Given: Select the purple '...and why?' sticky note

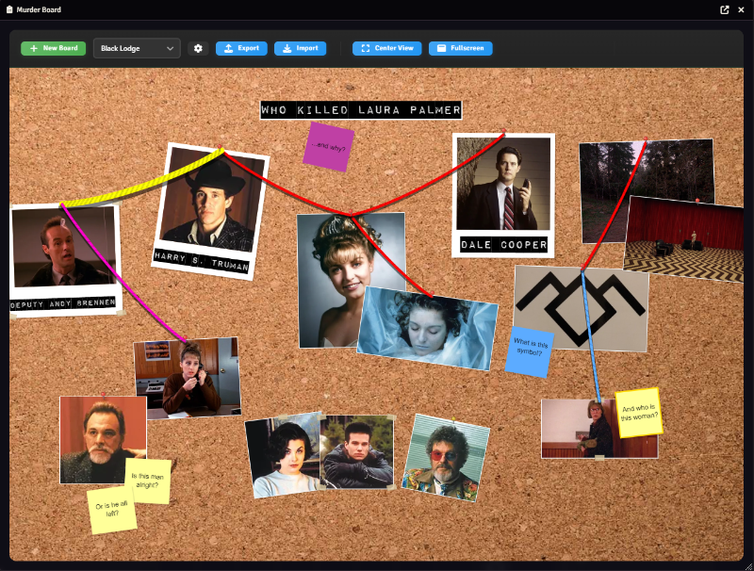Looking at the screenshot, I should [328, 147].
